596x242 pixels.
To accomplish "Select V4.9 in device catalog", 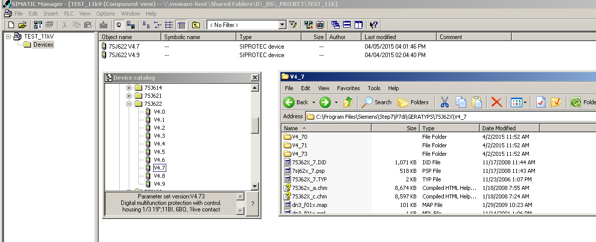I will tap(159, 184).
